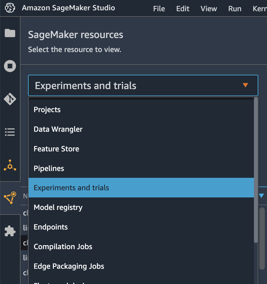The height and width of the screenshot is (284, 267).
Task: Click the SageMaker Studio brain logo
Action: click(10, 8)
